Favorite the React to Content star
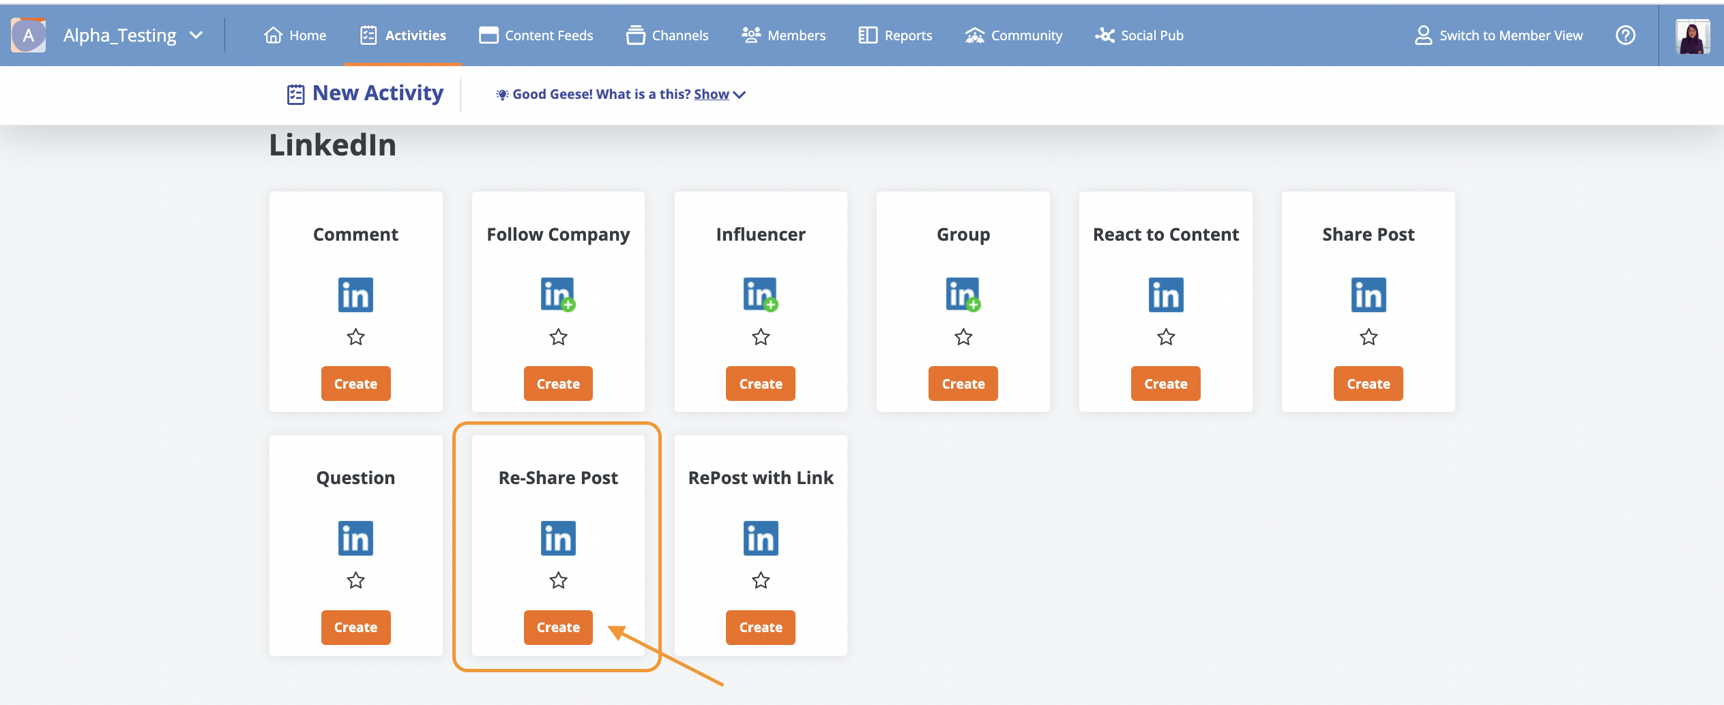The image size is (1724, 705). [1166, 337]
